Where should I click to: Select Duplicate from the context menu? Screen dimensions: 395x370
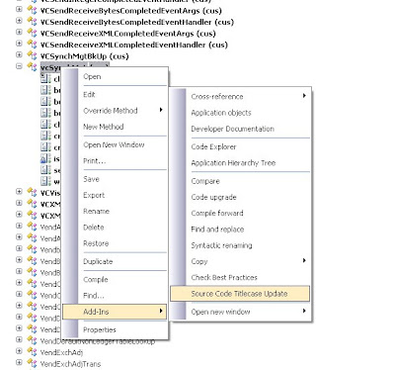pos(115,261)
